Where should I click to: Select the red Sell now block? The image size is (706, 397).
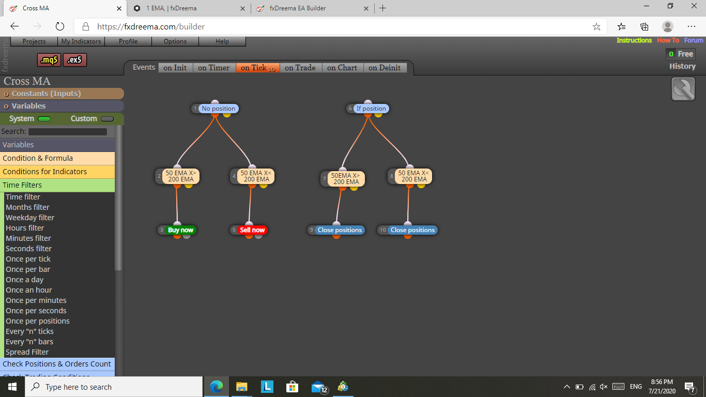point(252,230)
